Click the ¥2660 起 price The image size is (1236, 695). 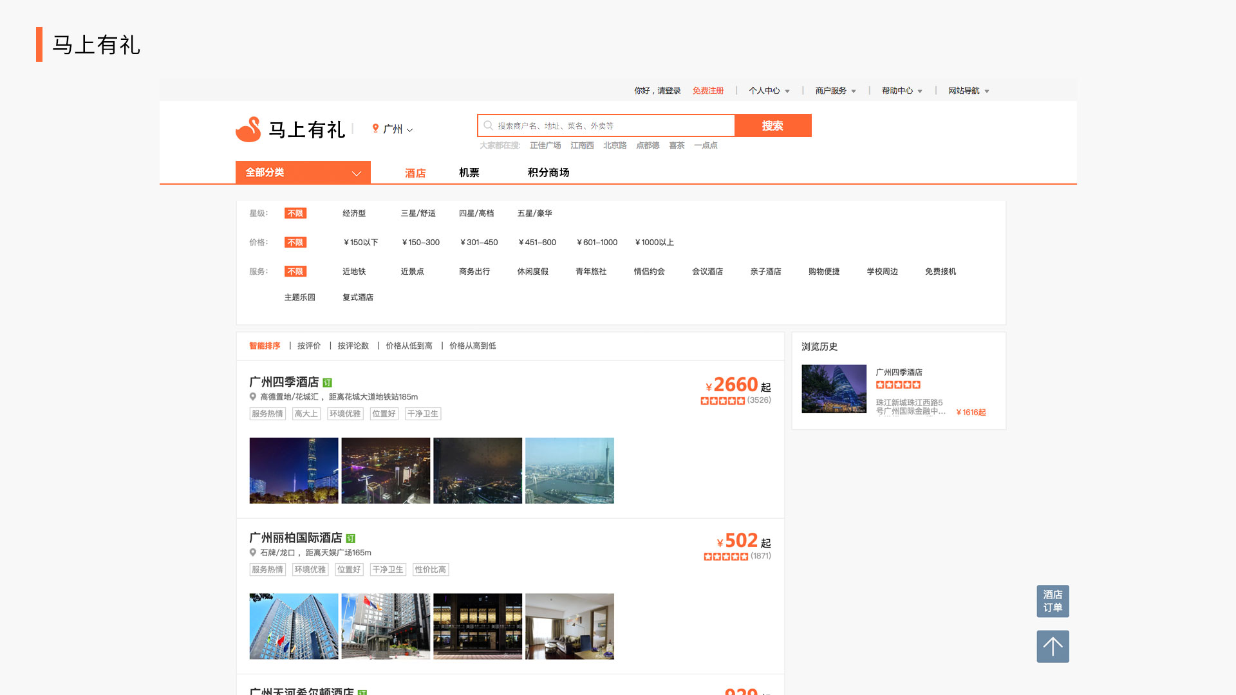pyautogui.click(x=738, y=385)
